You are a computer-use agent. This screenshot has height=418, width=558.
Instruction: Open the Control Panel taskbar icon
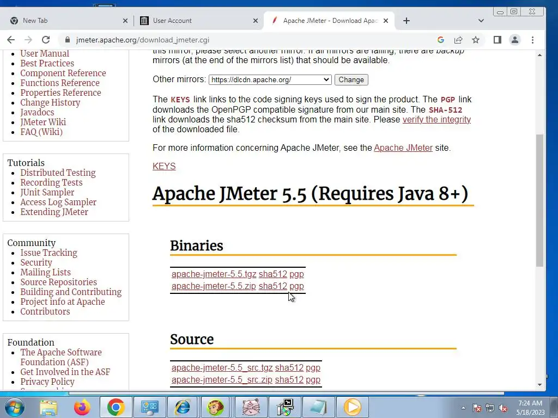coord(150,407)
